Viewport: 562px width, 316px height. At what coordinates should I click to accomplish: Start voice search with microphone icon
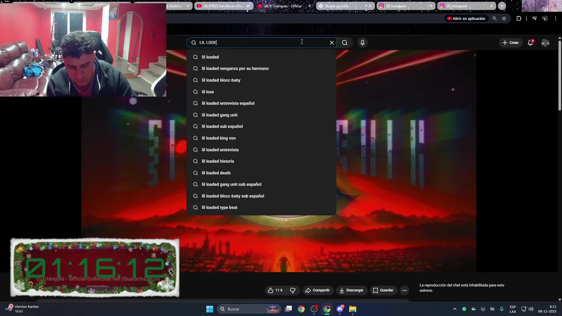[x=362, y=43]
